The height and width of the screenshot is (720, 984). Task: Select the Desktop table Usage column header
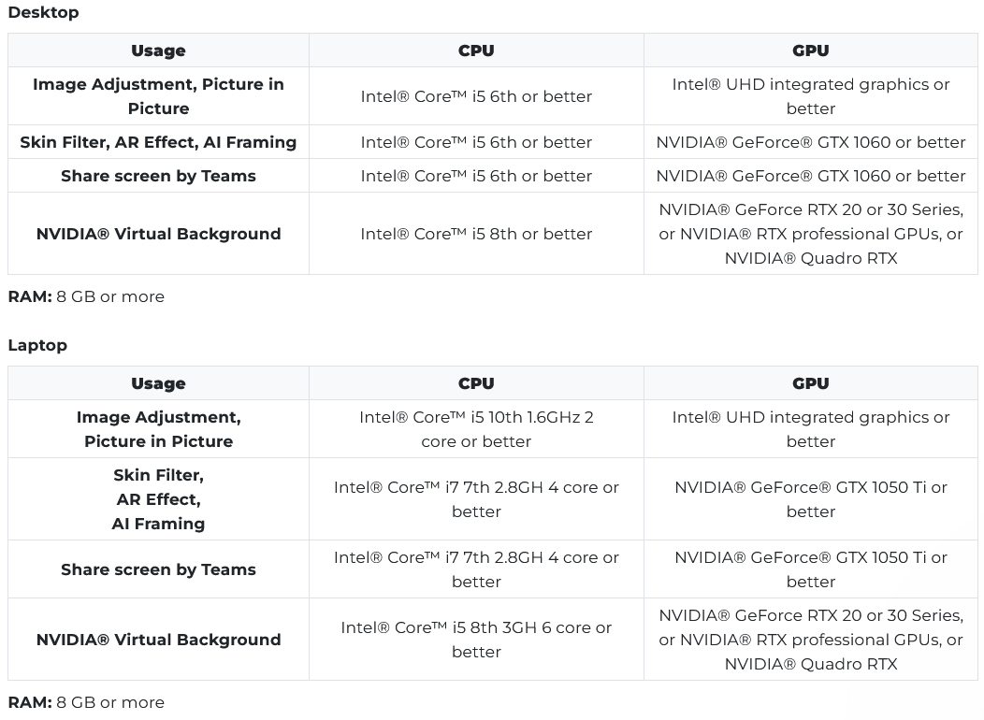tap(158, 50)
